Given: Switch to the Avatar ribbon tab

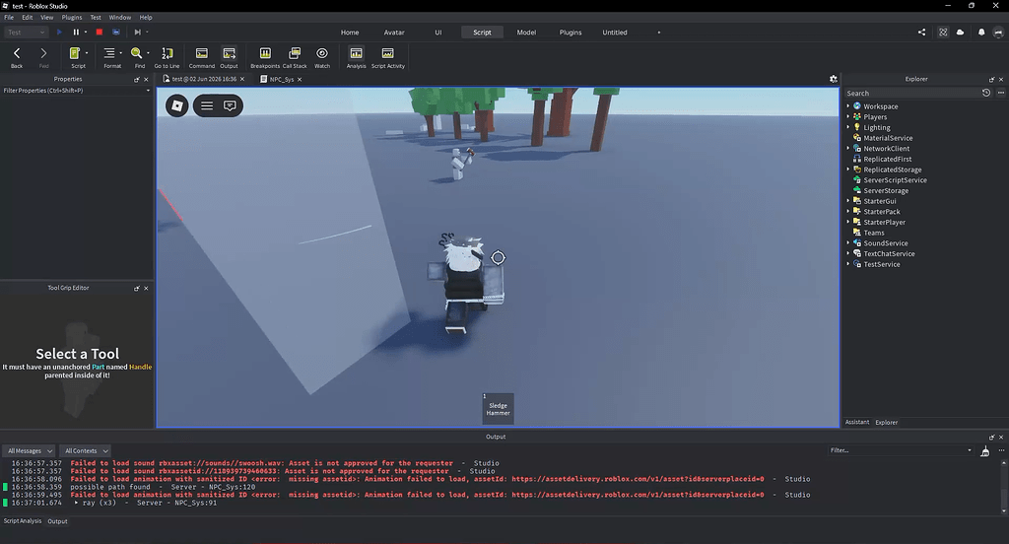Looking at the screenshot, I should coord(394,33).
